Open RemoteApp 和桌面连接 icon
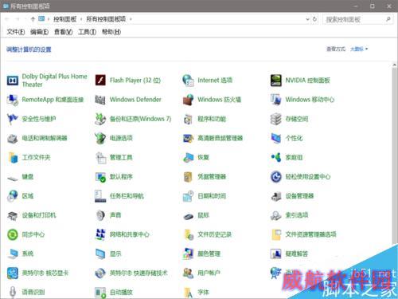This screenshot has width=398, height=299. (x=13, y=100)
